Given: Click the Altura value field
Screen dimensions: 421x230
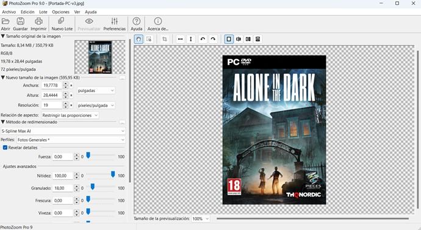Looking at the screenshot, I should click(x=52, y=95).
